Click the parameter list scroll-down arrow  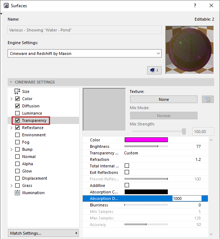(x=211, y=234)
